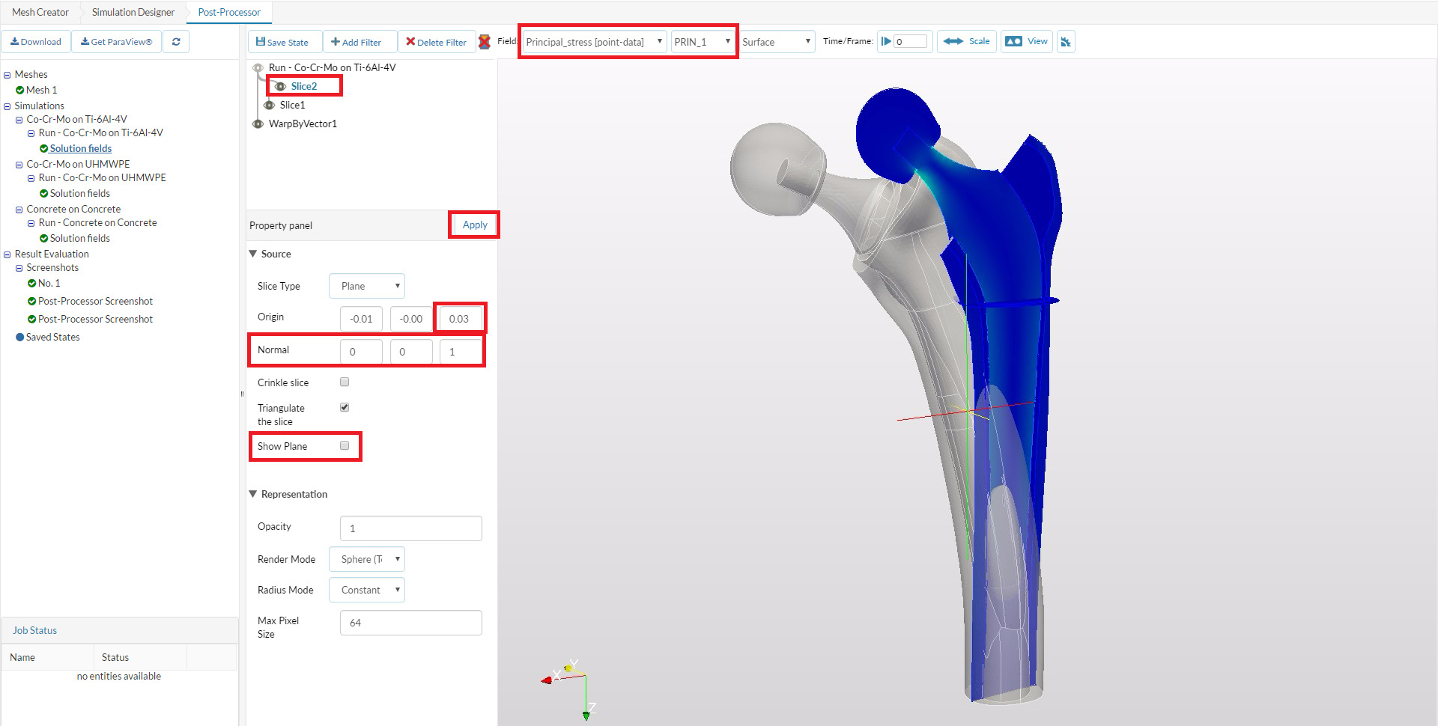Click the play animation icon
The image size is (1438, 726).
886,41
